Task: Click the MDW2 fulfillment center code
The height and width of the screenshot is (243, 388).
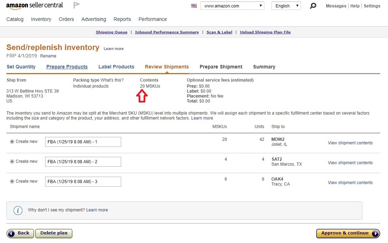Action: 278,139
